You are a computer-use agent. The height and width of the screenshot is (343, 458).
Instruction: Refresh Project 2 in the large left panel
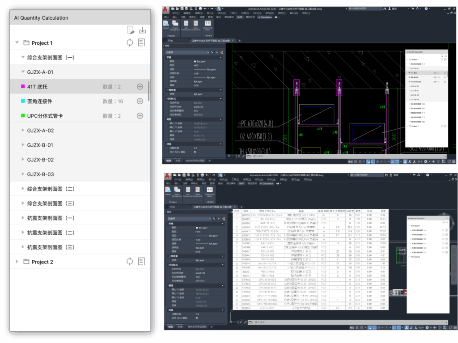(x=130, y=262)
